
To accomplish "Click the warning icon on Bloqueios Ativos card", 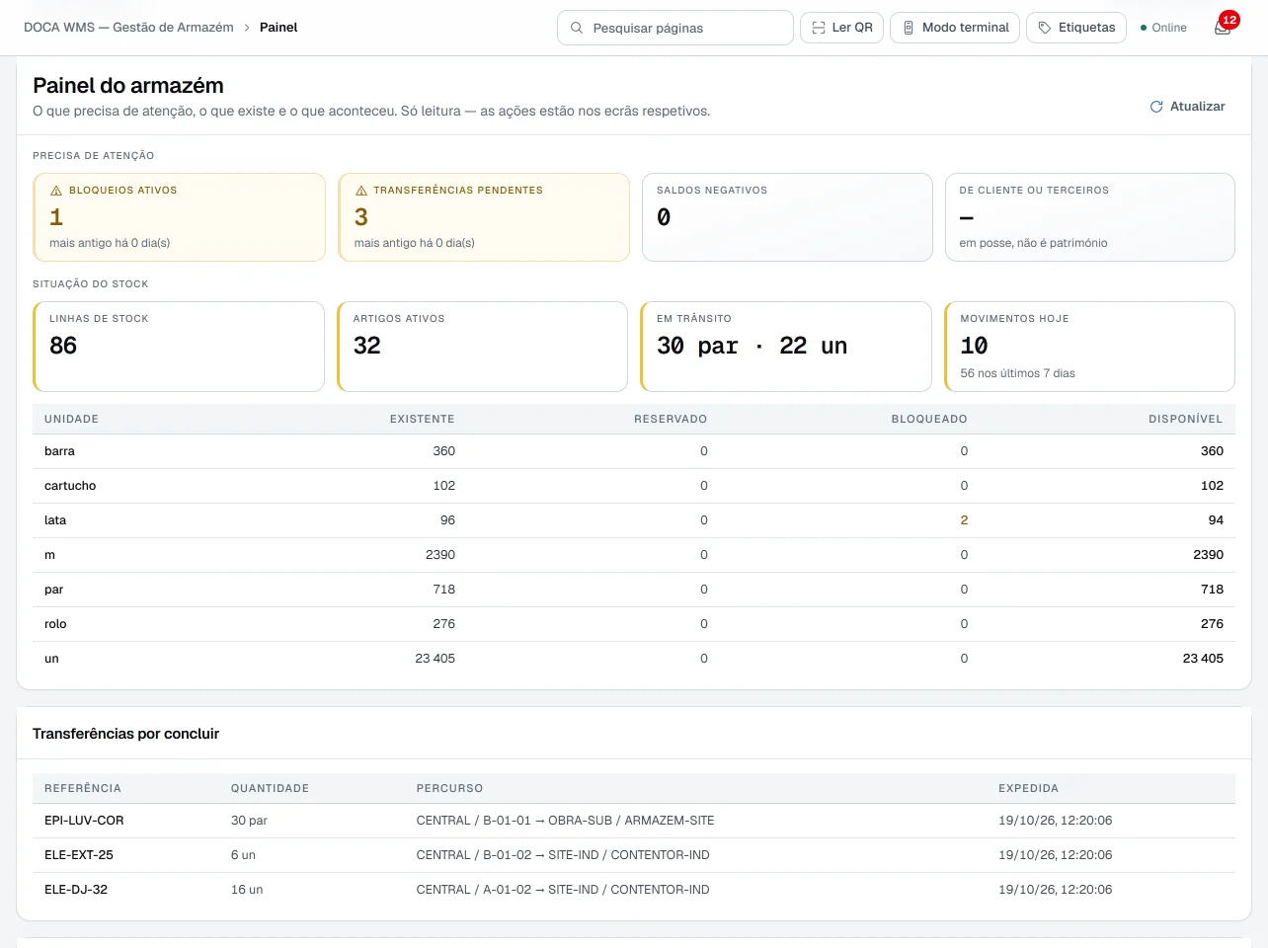I will [x=56, y=191].
